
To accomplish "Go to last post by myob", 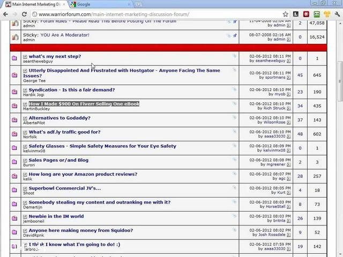I will 289,94.
